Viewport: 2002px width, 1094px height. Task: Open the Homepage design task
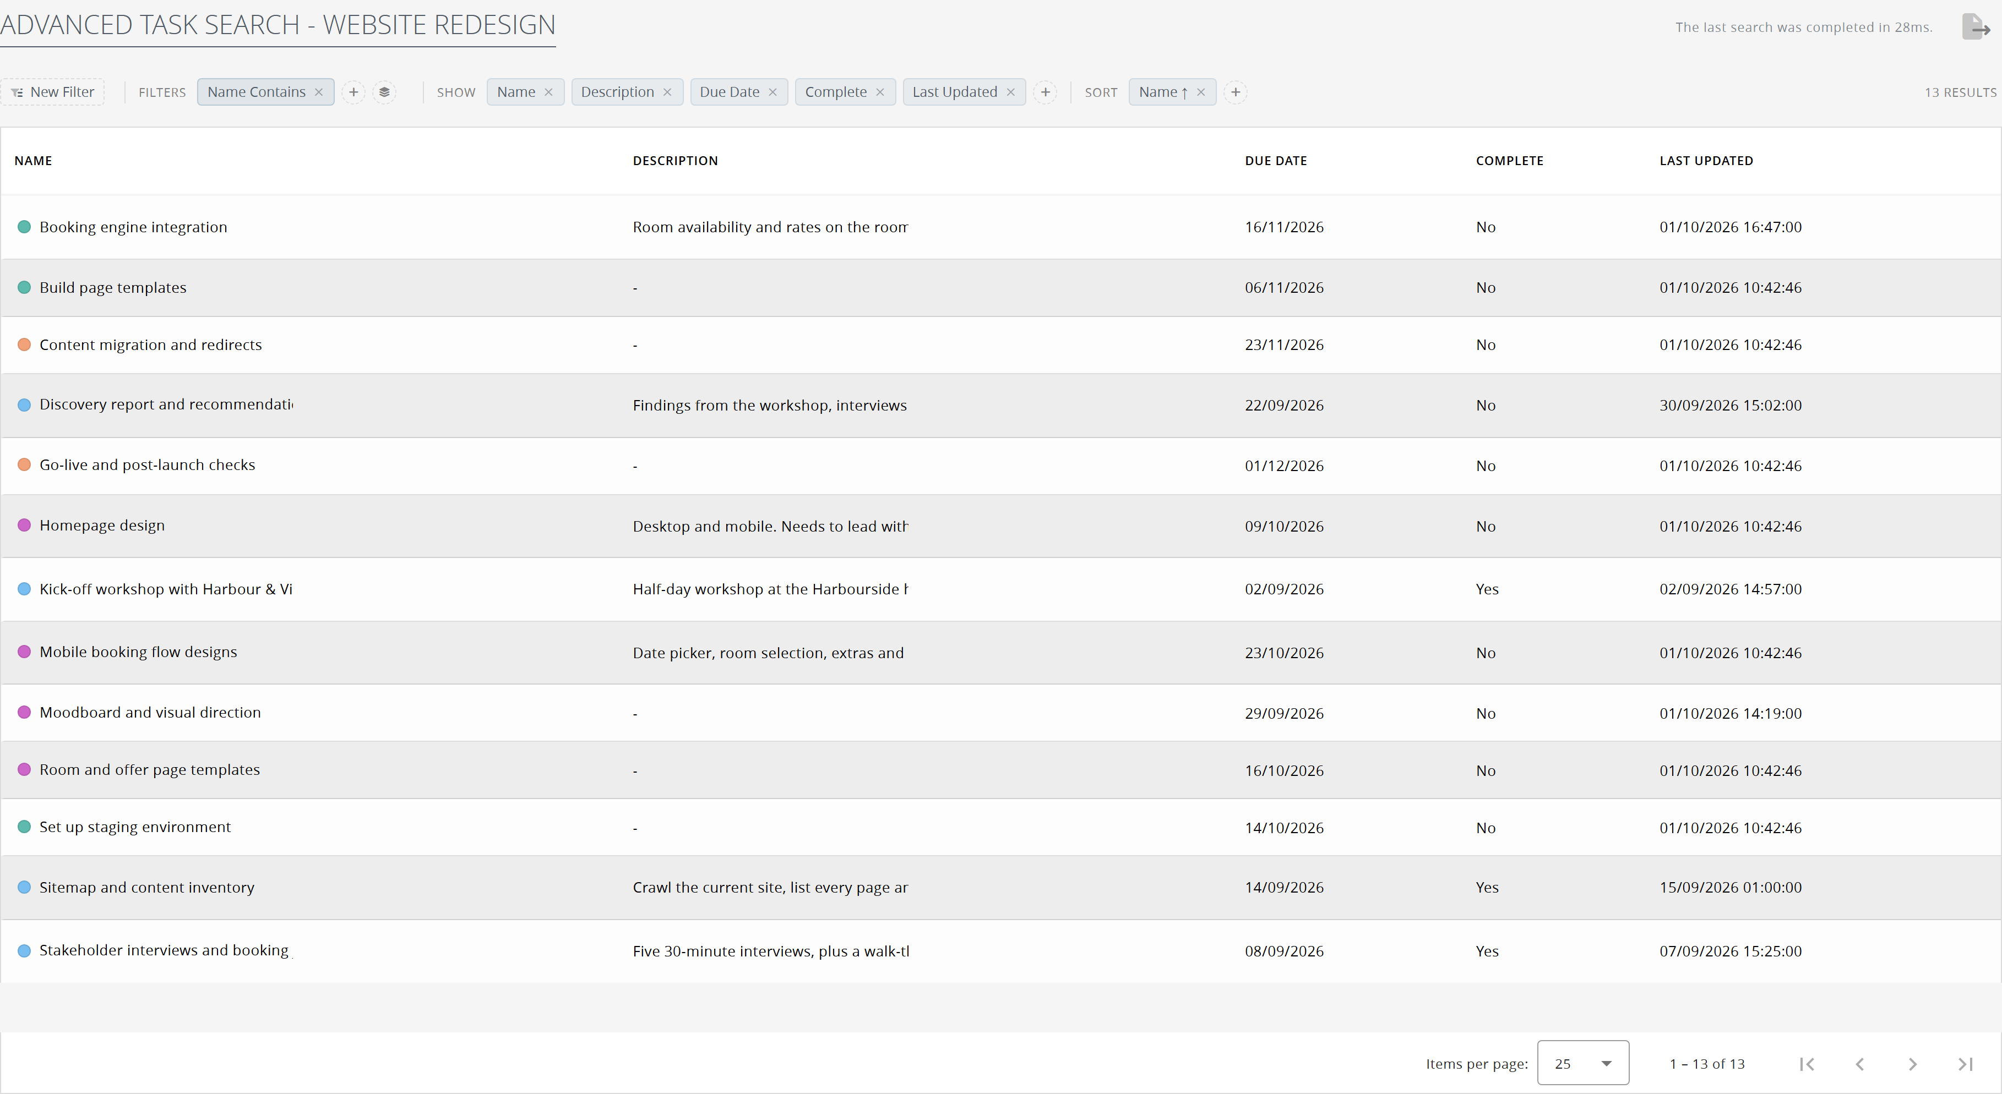click(102, 525)
